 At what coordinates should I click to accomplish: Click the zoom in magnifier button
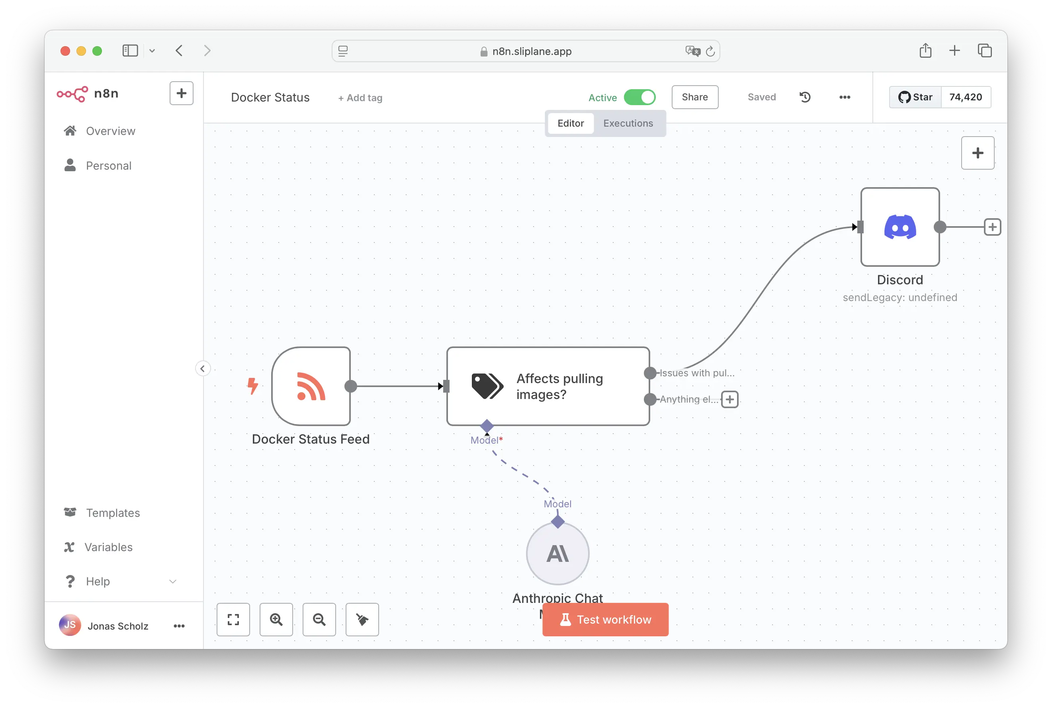[x=276, y=620]
